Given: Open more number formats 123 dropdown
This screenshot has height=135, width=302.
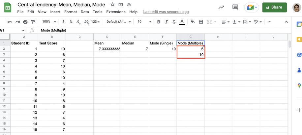Looking at the screenshot, I should pos(95,22).
